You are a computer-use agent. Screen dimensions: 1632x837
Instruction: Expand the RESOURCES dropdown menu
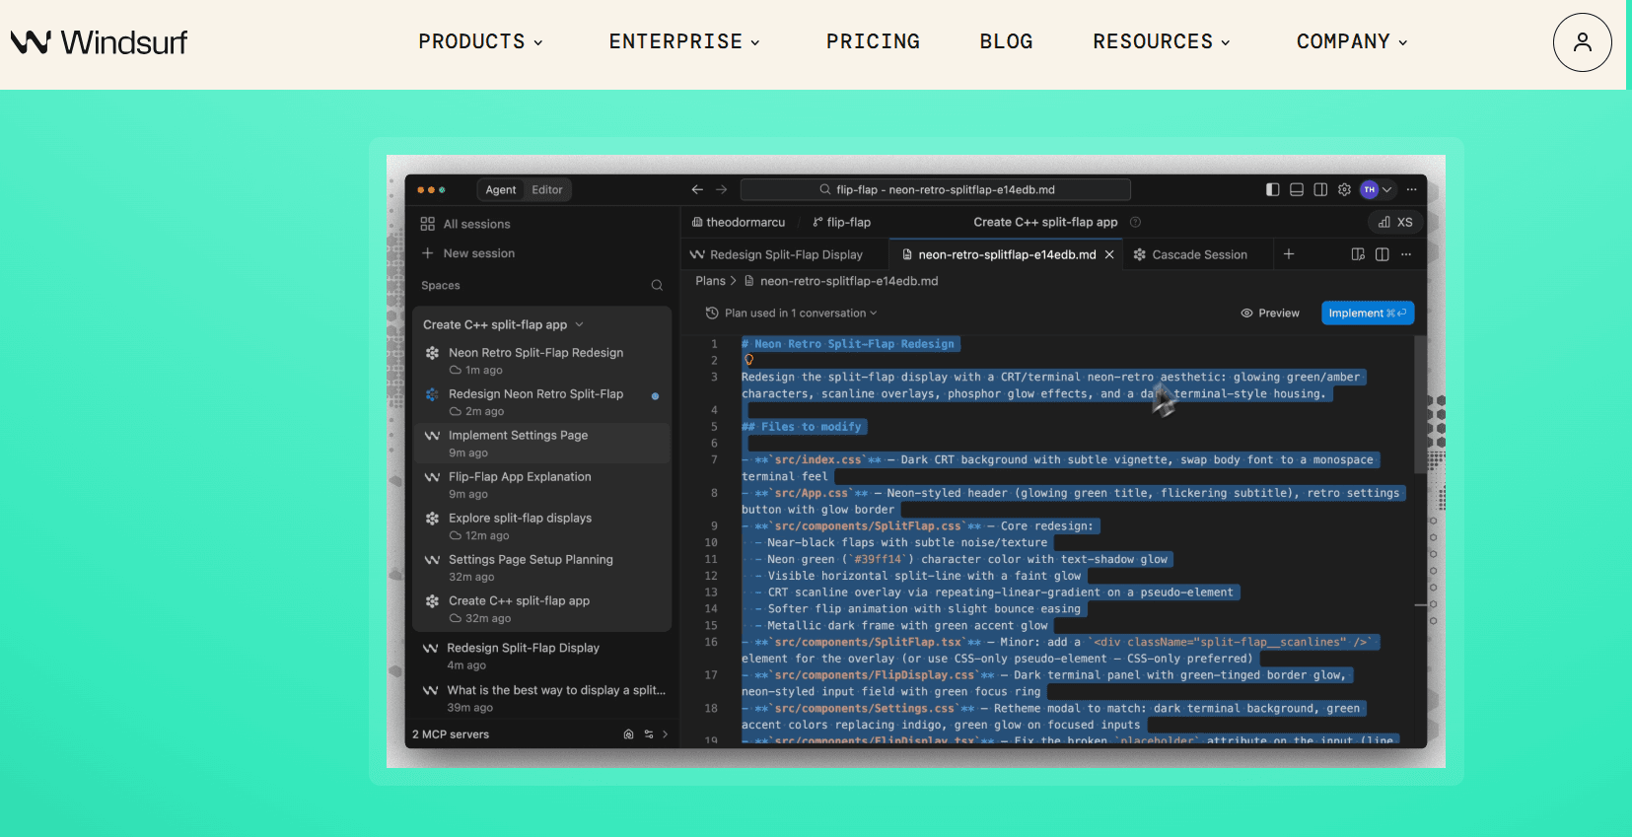1162,41
